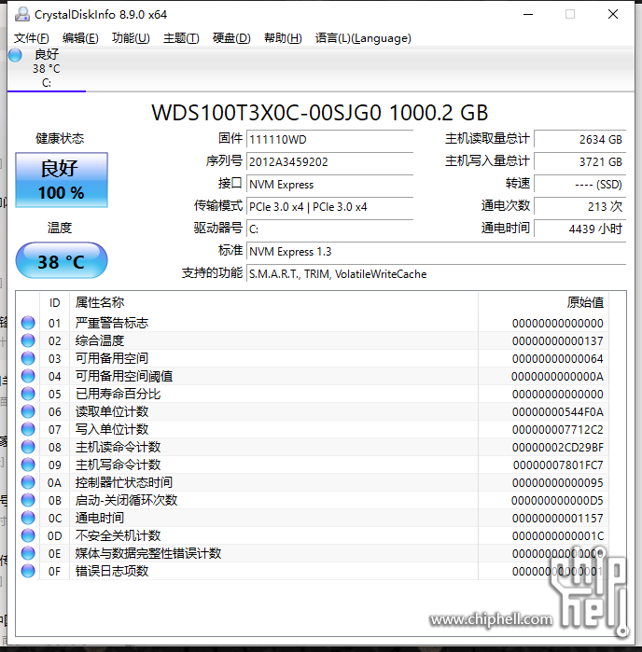The height and width of the screenshot is (652, 642).
Task: Select the C: drive tab showing 良好 38 °C
Action: (47, 69)
